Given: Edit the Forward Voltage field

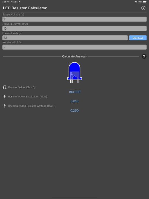Looking at the screenshot, I should 65,38.
